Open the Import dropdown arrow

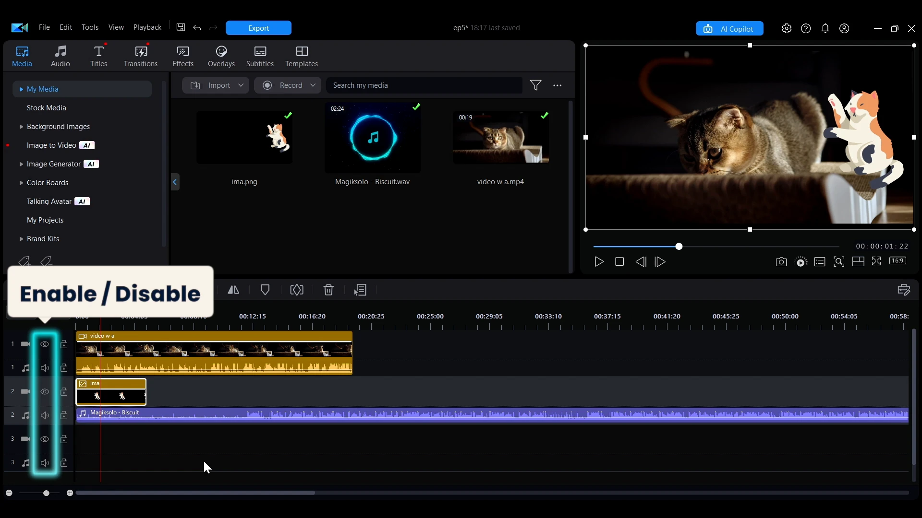(x=241, y=85)
